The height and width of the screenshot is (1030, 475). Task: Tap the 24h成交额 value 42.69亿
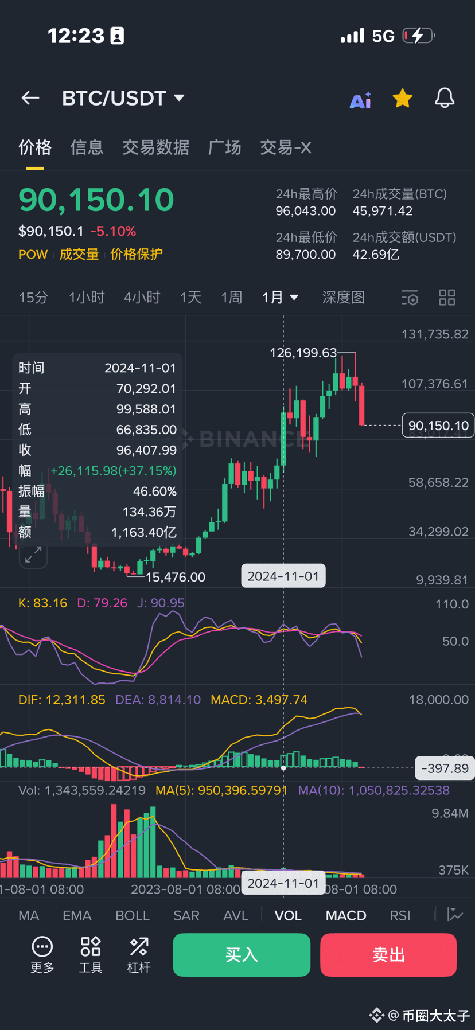coord(376,254)
